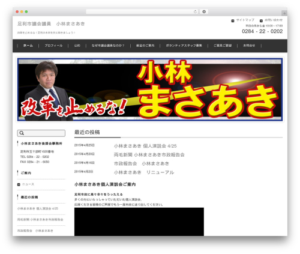Click the browser reload icon in address bar
Viewport: 300px width, 254px height.
click(x=195, y=11)
